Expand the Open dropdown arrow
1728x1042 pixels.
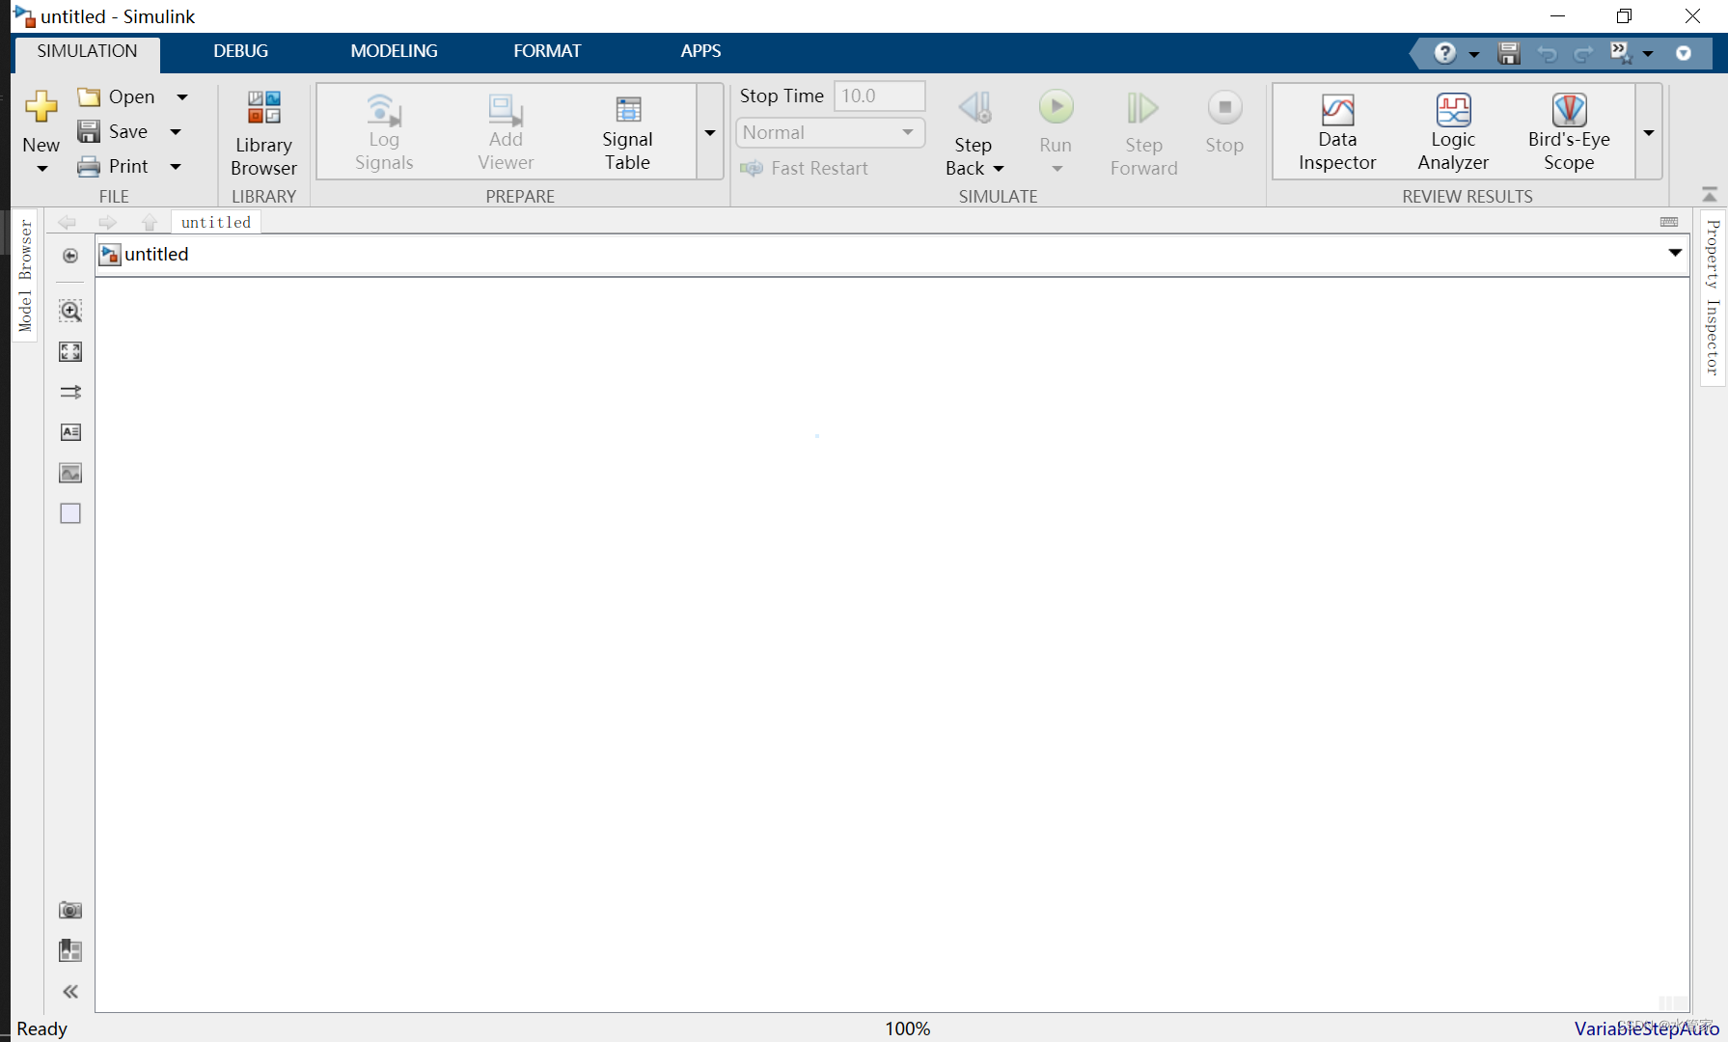pyautogui.click(x=181, y=96)
